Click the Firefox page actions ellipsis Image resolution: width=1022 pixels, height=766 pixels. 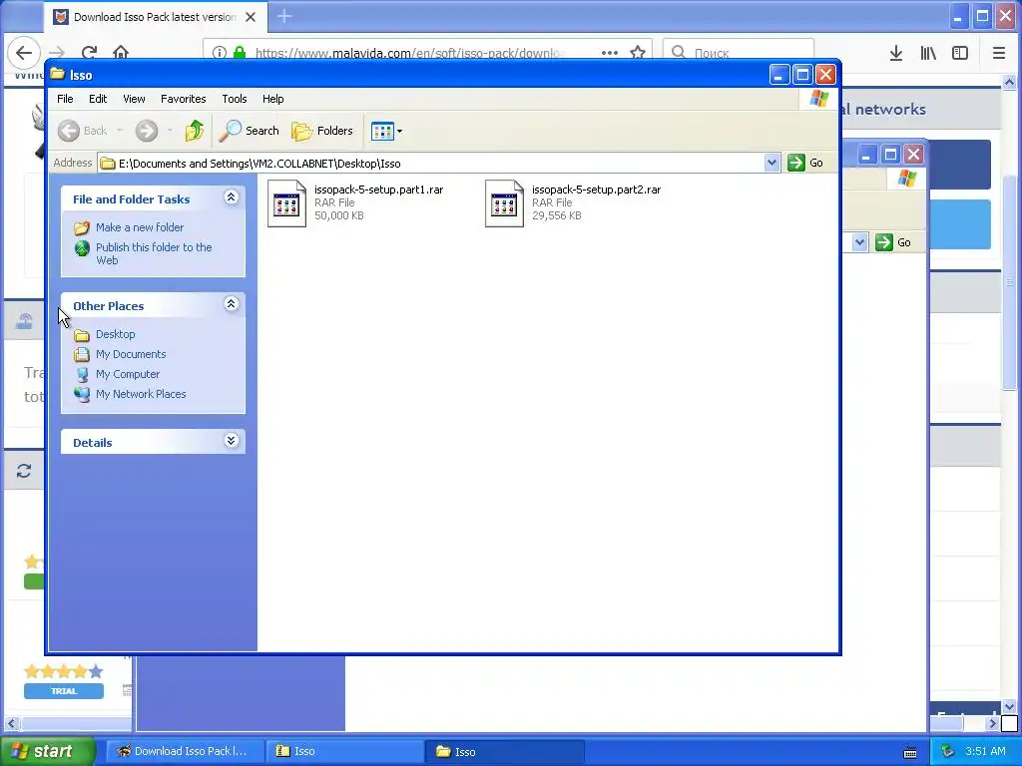[x=610, y=53]
